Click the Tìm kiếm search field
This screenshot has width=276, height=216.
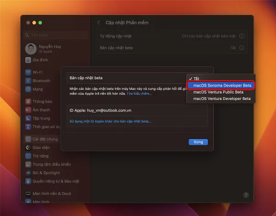click(56, 35)
